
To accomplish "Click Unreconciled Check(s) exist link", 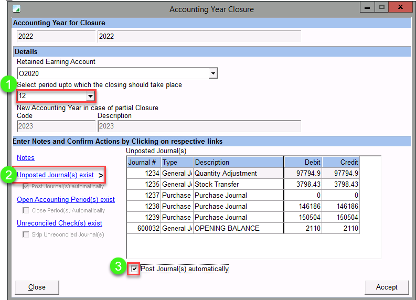I will coord(59,223).
